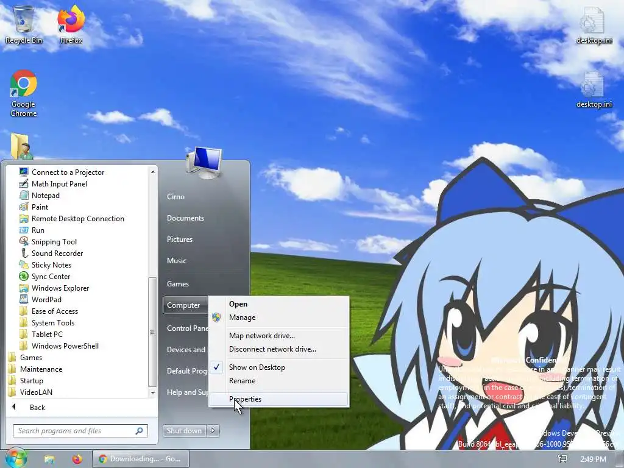The image size is (624, 468).
Task: Click the green Sync Center icon
Action: 24,276
